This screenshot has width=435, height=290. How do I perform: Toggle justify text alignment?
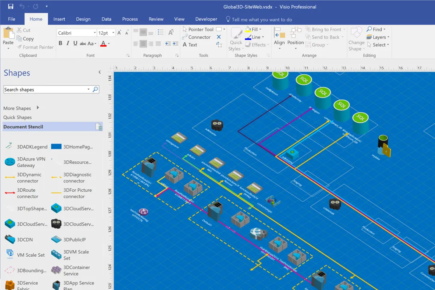click(x=158, y=44)
